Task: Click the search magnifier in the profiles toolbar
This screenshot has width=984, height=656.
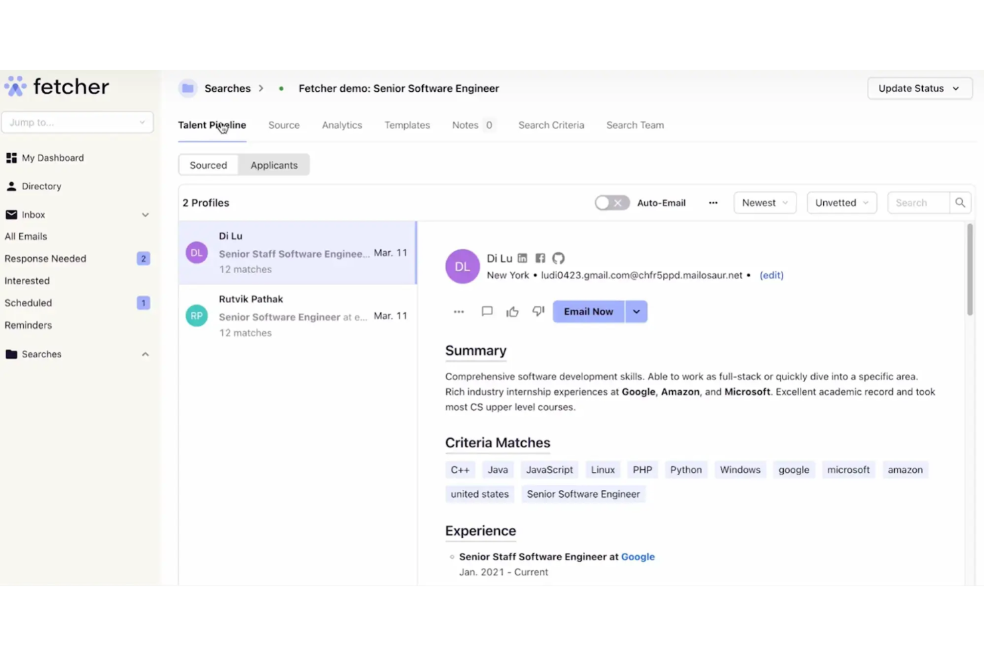Action: pyautogui.click(x=960, y=203)
